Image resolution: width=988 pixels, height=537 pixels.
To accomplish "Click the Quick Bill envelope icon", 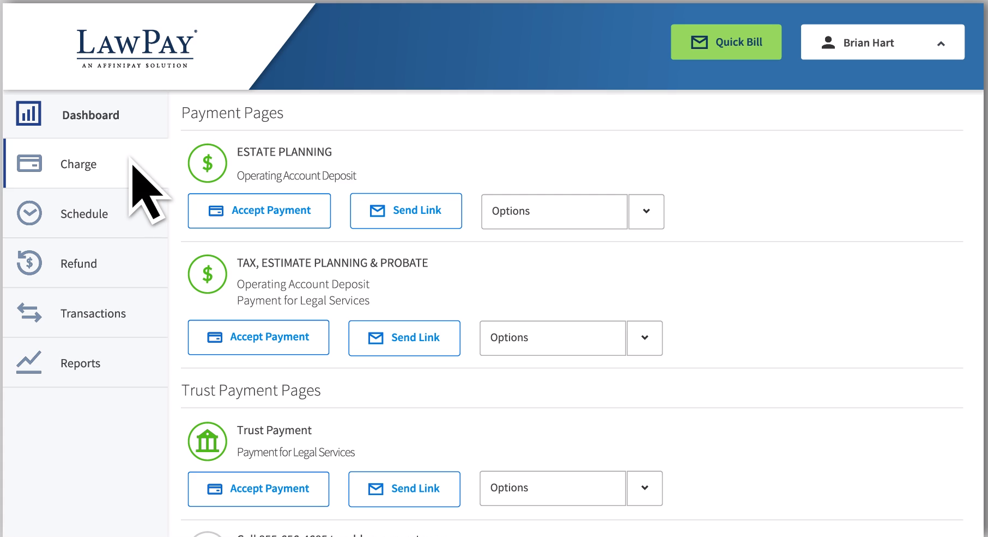I will [699, 41].
